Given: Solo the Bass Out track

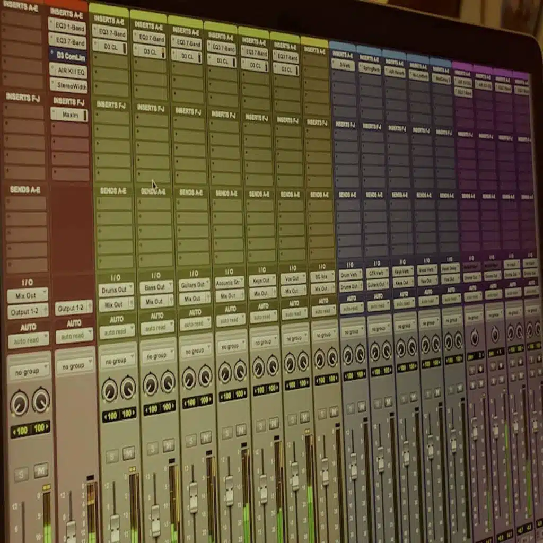Looking at the screenshot, I should (153, 448).
